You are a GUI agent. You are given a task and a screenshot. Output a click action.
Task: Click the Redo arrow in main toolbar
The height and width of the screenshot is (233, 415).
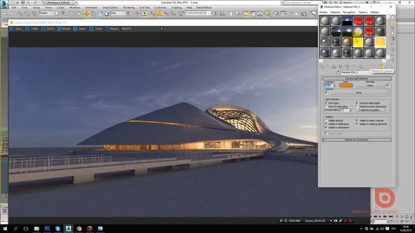point(12,14)
